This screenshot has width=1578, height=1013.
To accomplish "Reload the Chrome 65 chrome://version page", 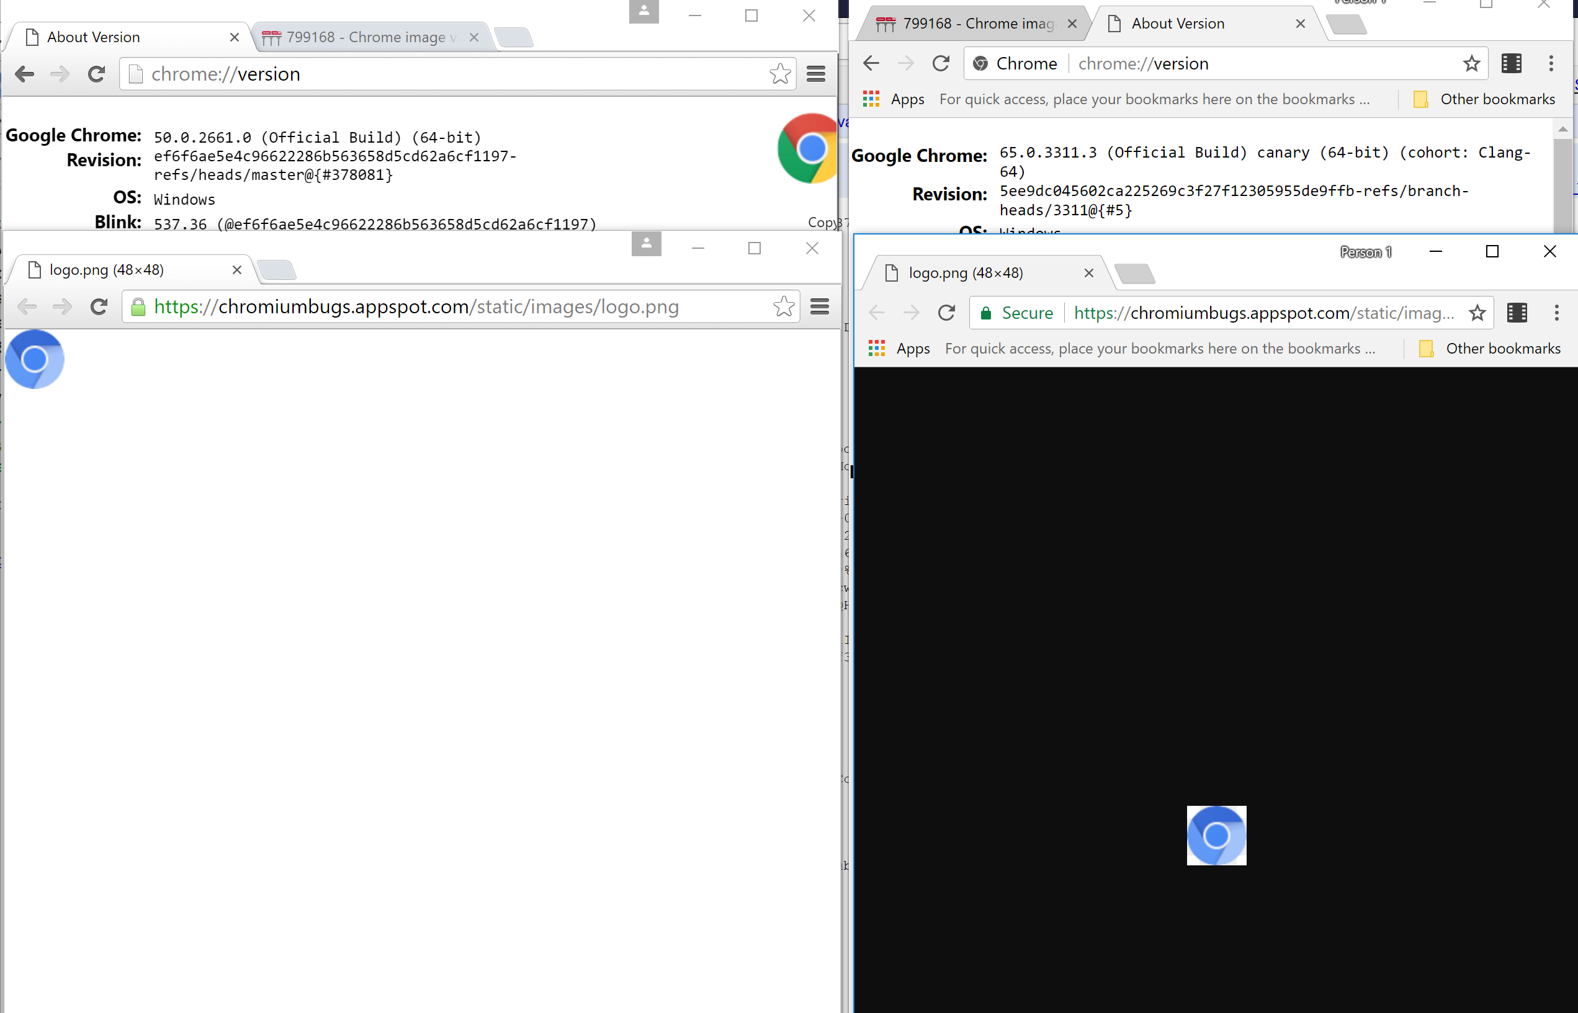I will pyautogui.click(x=941, y=63).
